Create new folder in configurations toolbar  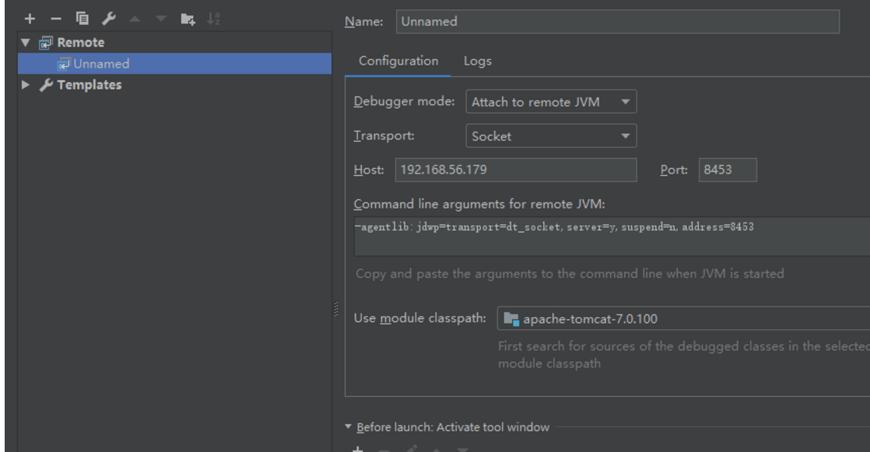(188, 19)
